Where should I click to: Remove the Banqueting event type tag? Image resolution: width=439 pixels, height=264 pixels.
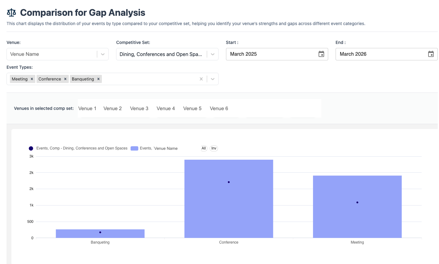98,79
